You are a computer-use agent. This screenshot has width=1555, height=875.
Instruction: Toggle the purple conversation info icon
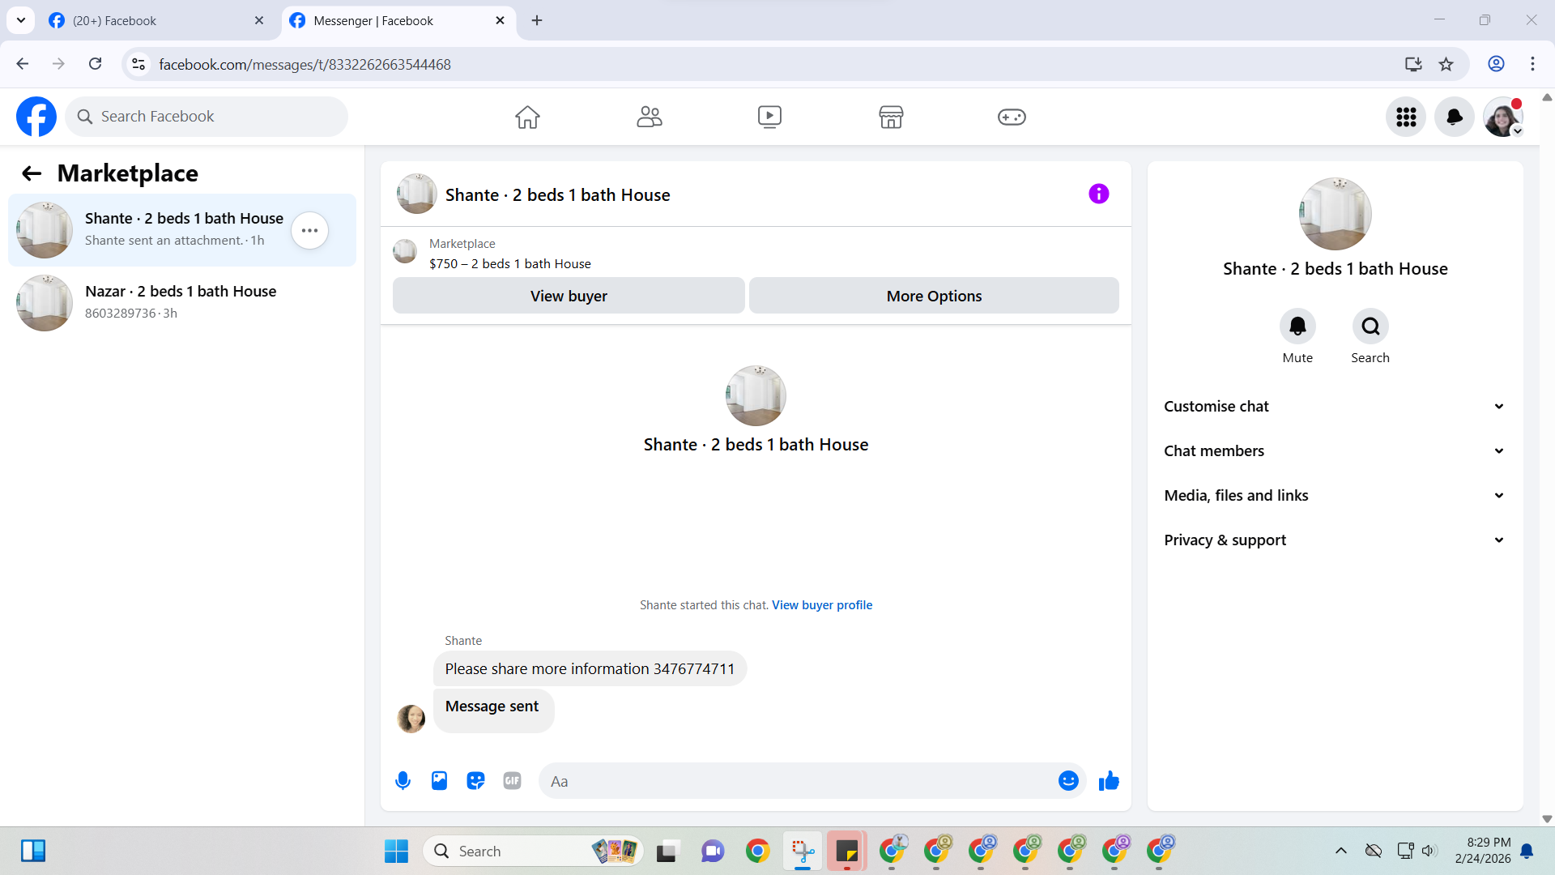[1098, 194]
